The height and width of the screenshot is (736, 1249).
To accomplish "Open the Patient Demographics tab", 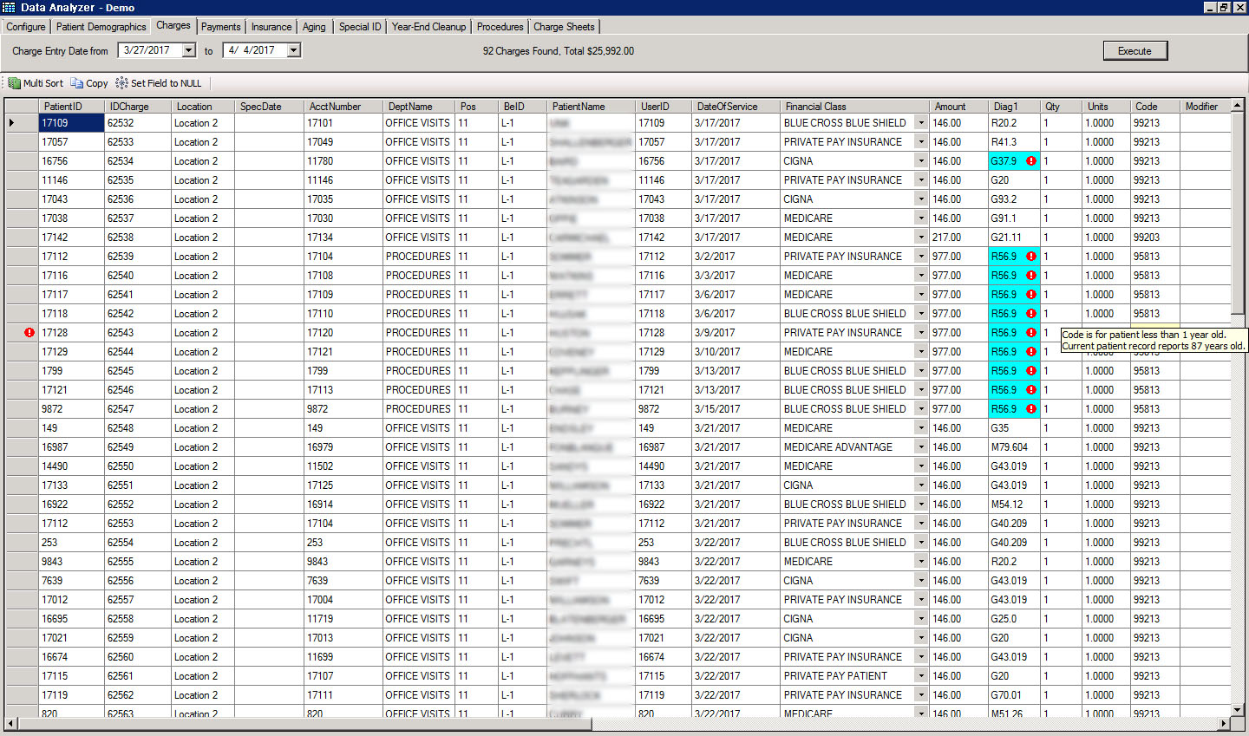I will point(101,27).
